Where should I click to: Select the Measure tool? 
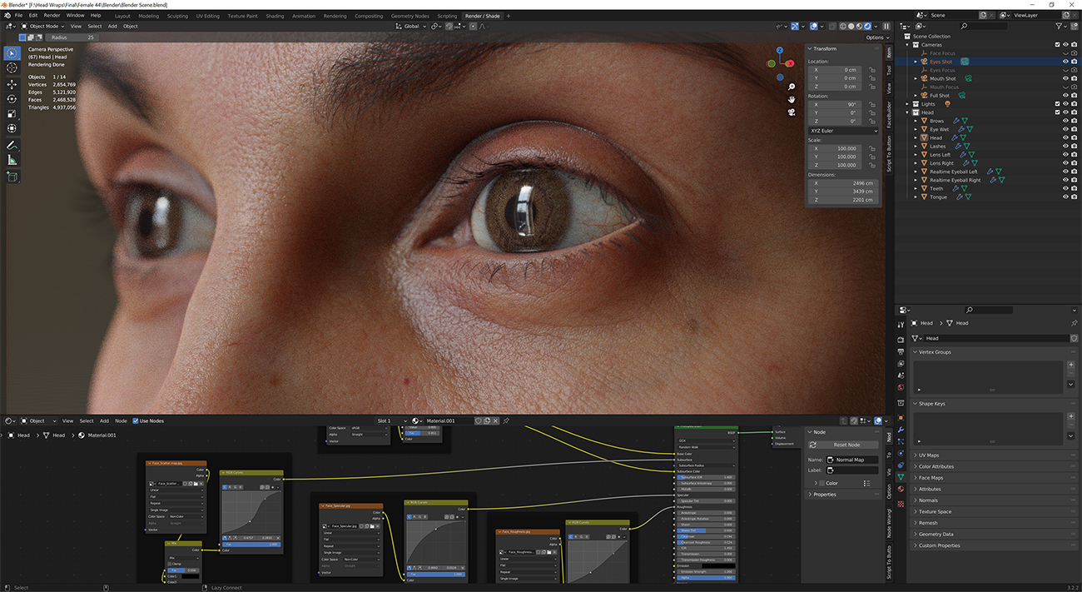pos(12,160)
